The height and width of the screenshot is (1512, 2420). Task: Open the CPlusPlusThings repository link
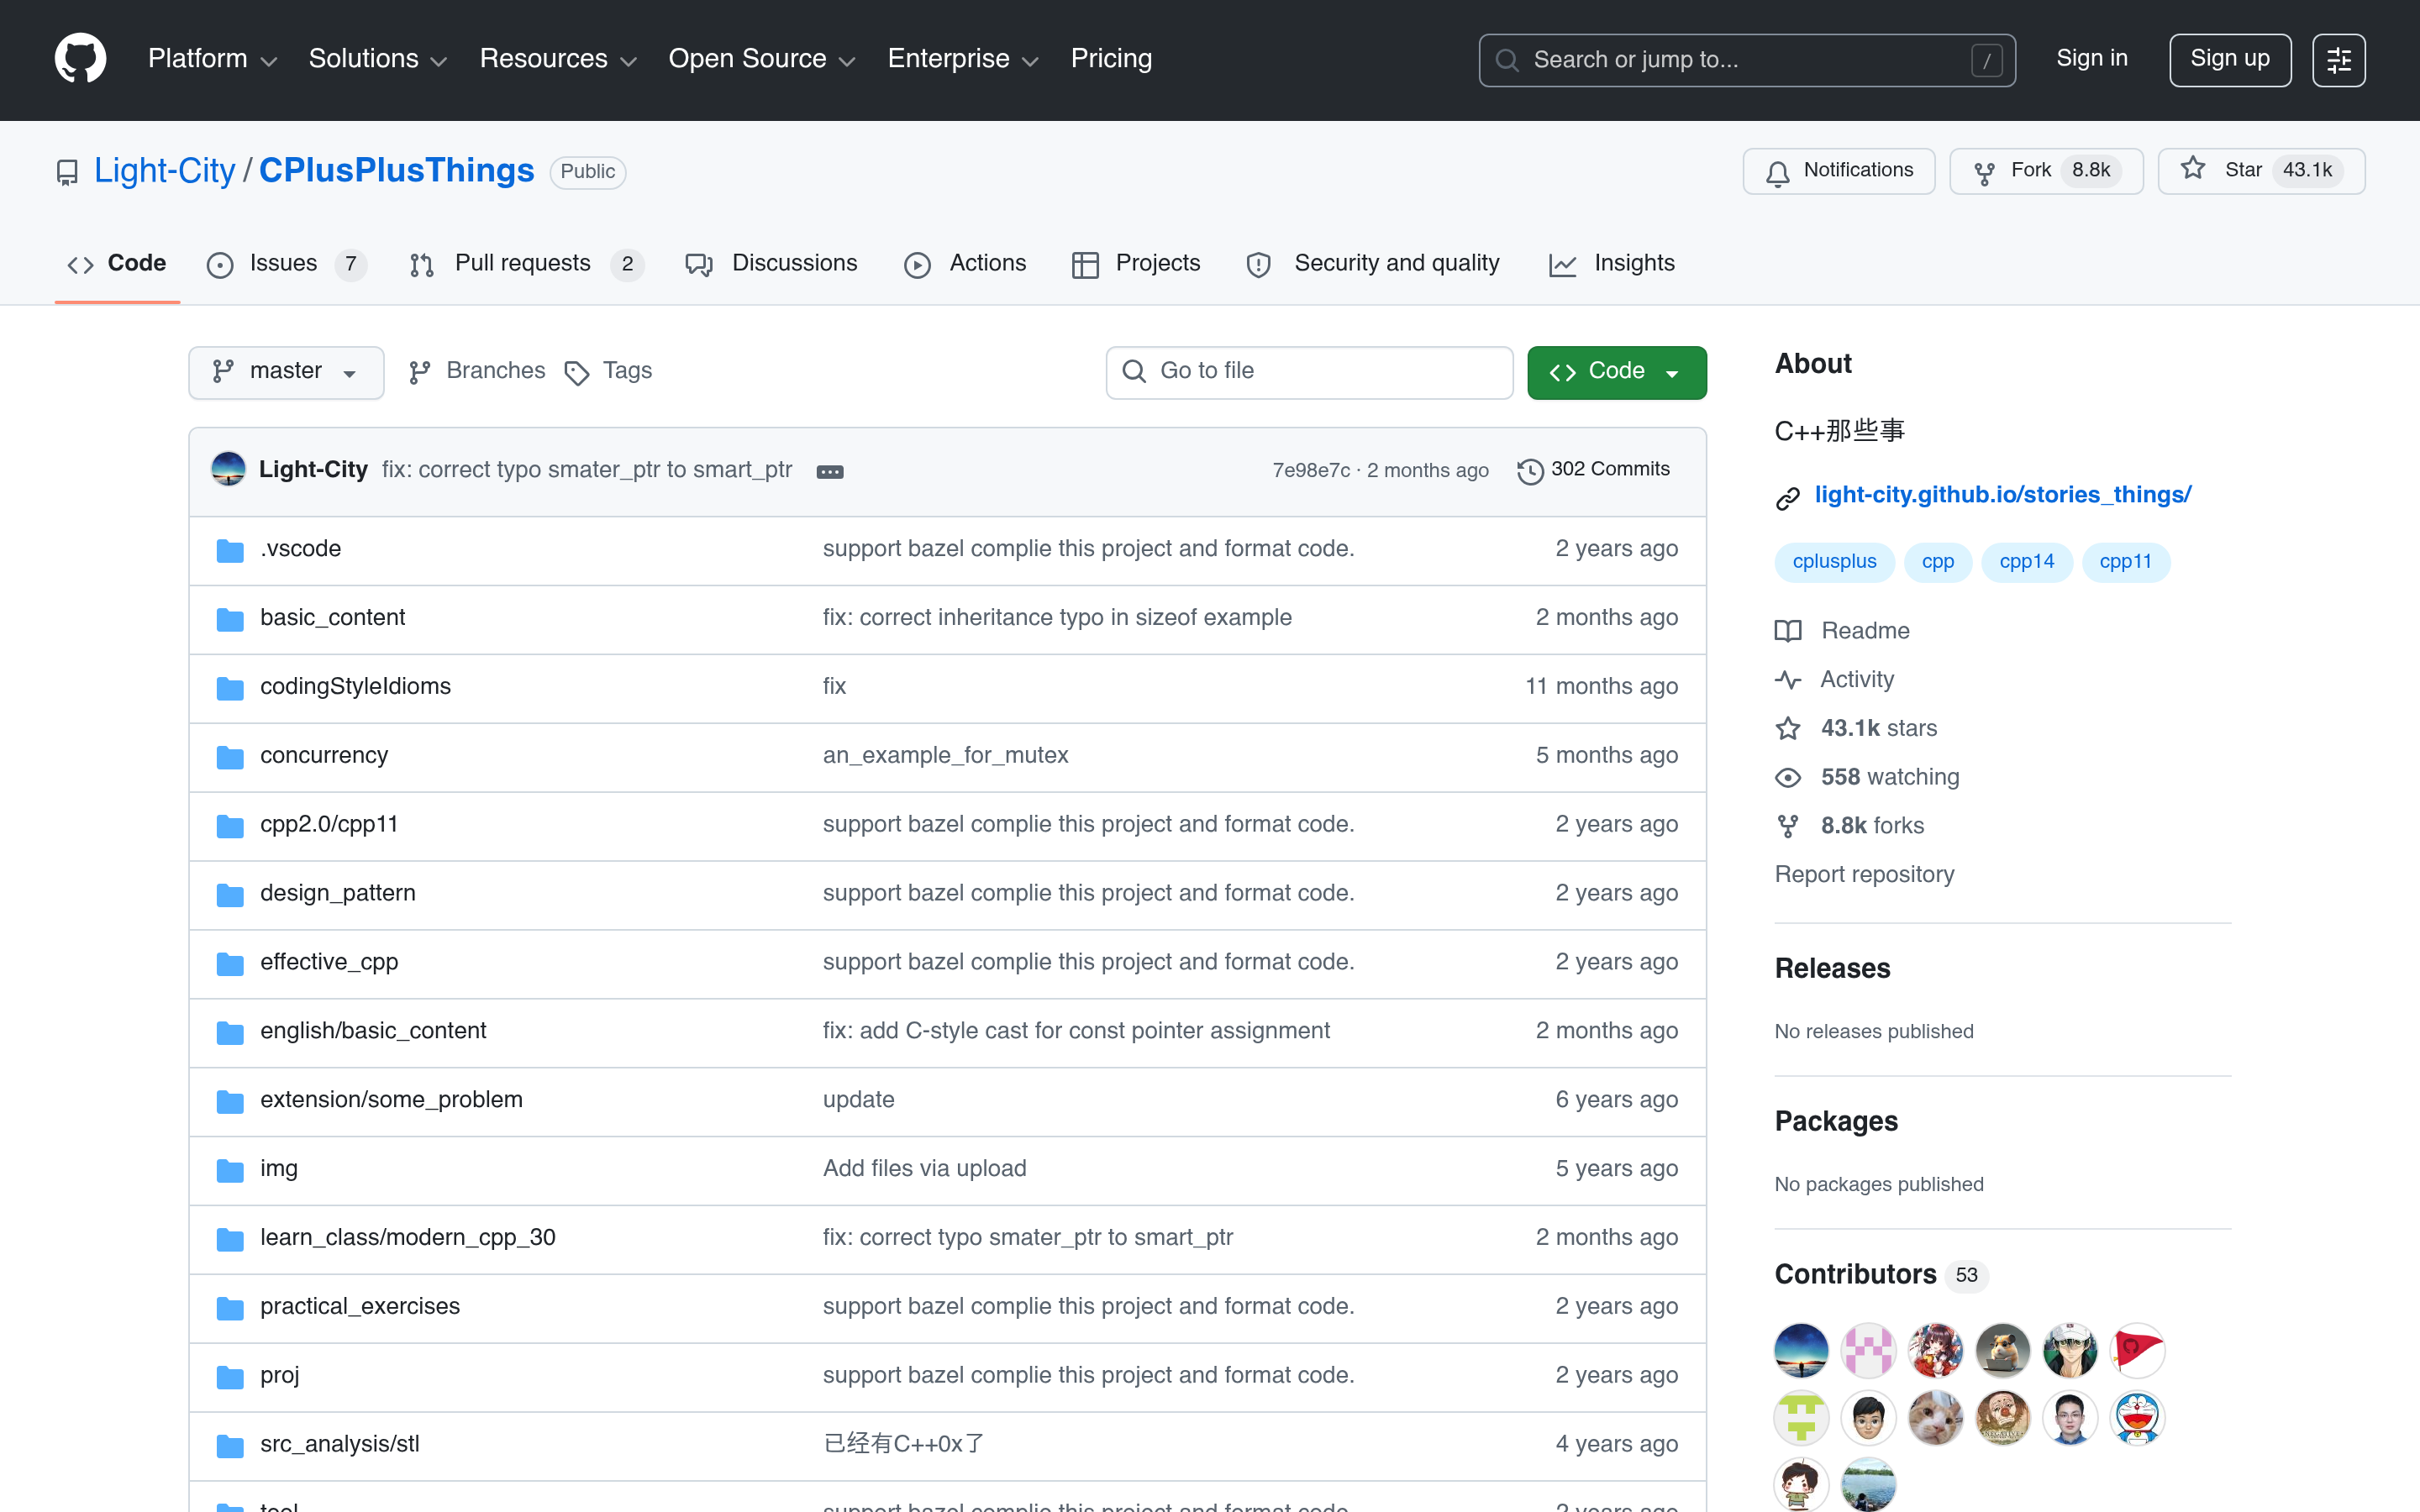396,171
